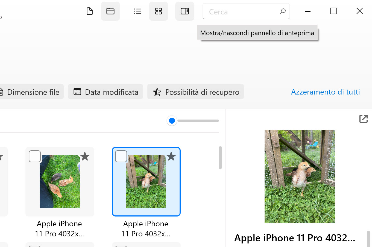
Task: Click file name under chicks-on-grass photo
Action: [59, 229]
